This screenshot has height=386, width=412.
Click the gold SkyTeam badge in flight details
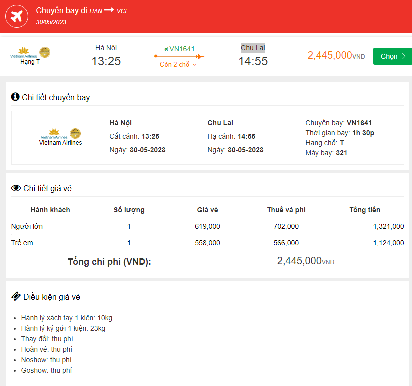(x=75, y=133)
